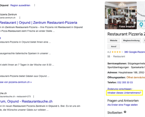The height and width of the screenshot is (117, 145).
Task: Click Änderung vorschlagen link
Action: tap(120, 89)
